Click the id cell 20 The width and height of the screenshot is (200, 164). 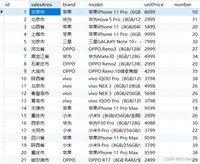point(16,152)
